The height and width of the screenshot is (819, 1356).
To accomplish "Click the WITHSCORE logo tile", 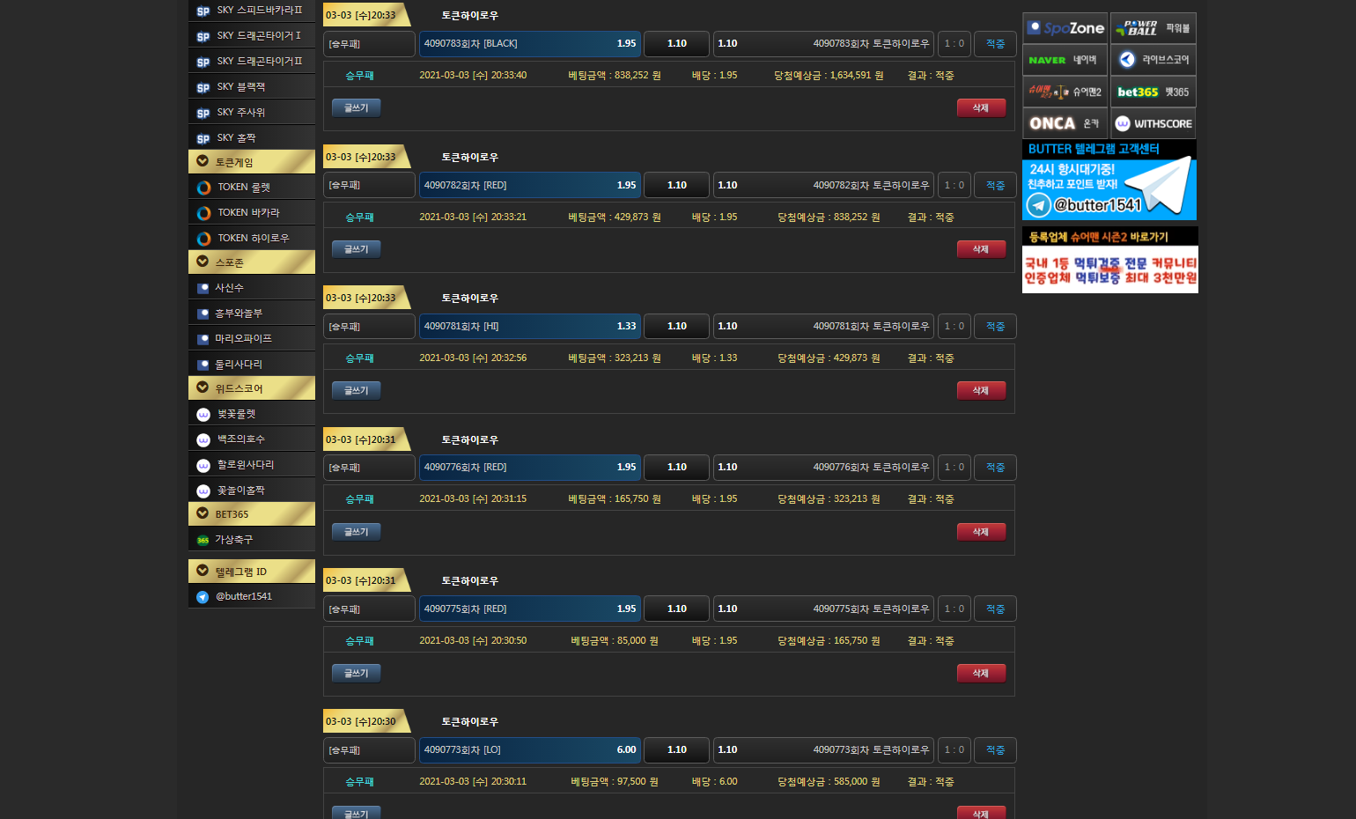I will click(x=1153, y=124).
